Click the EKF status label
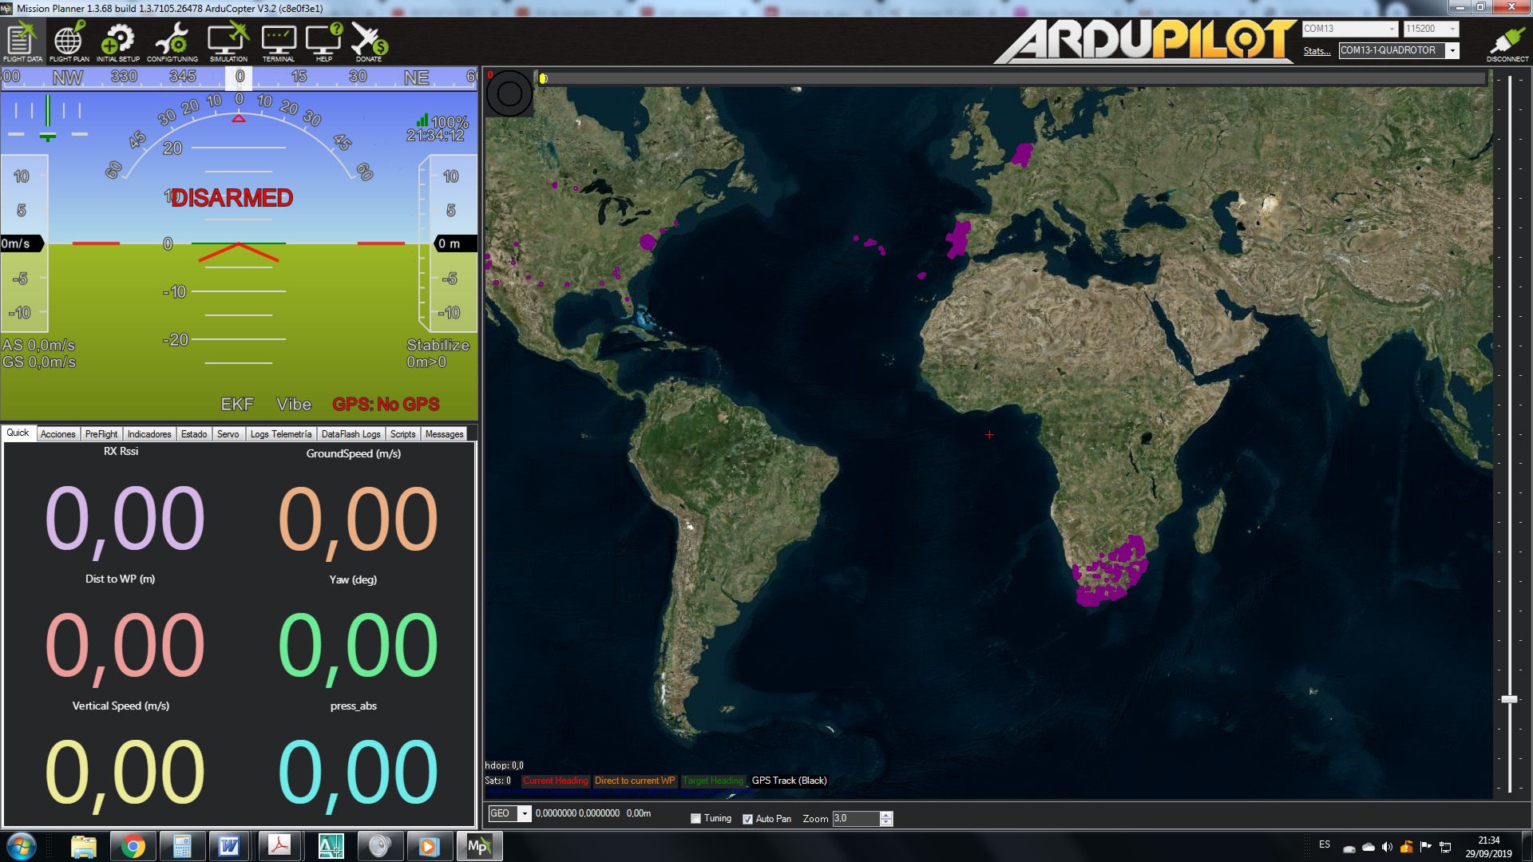This screenshot has width=1533, height=862. (x=237, y=405)
